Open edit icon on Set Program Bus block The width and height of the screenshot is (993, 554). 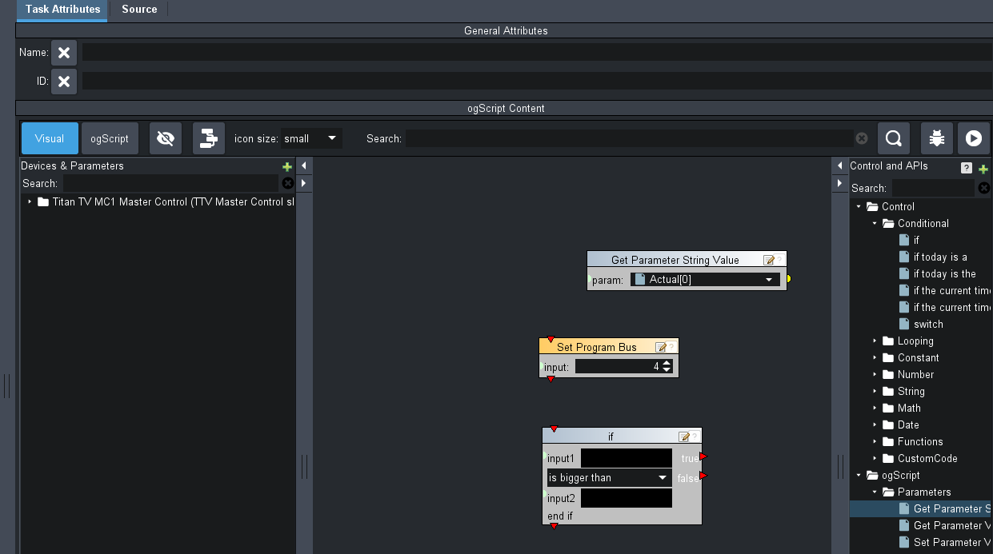click(x=661, y=347)
